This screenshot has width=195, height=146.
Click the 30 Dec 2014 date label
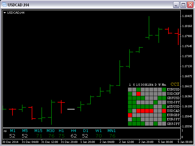coord(10,142)
